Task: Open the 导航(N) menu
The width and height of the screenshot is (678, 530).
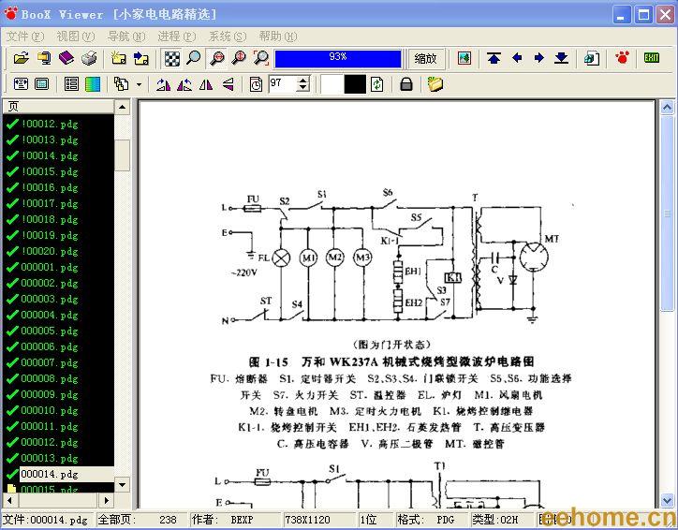Action: coord(126,37)
